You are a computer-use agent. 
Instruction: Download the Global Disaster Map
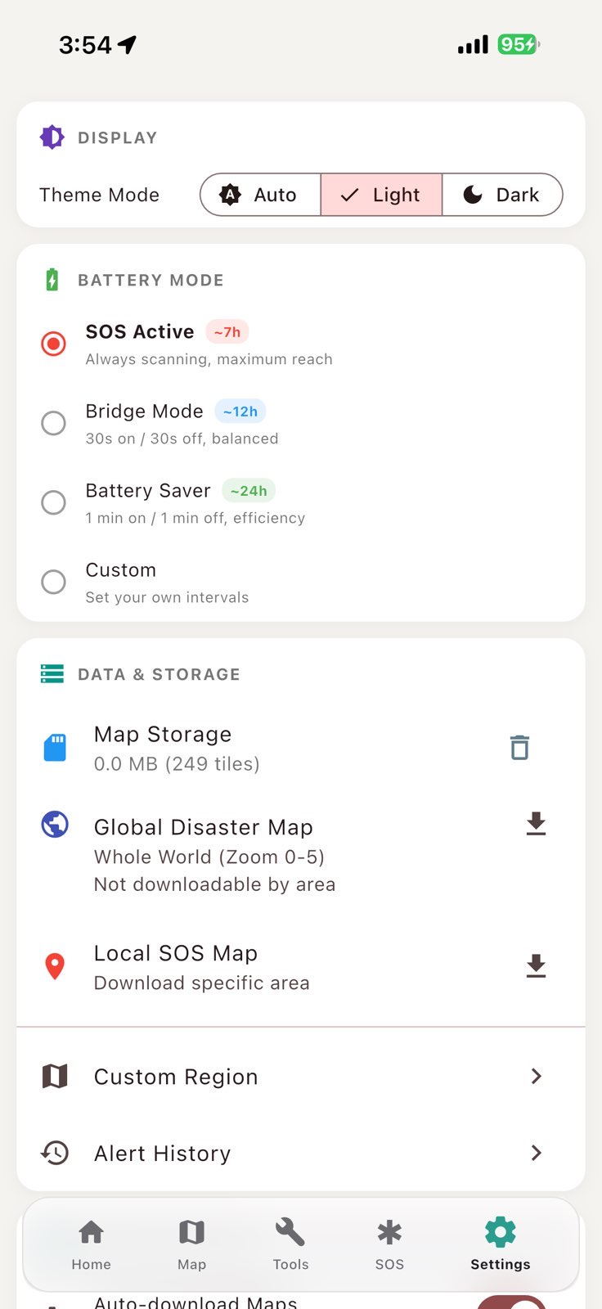click(x=536, y=824)
